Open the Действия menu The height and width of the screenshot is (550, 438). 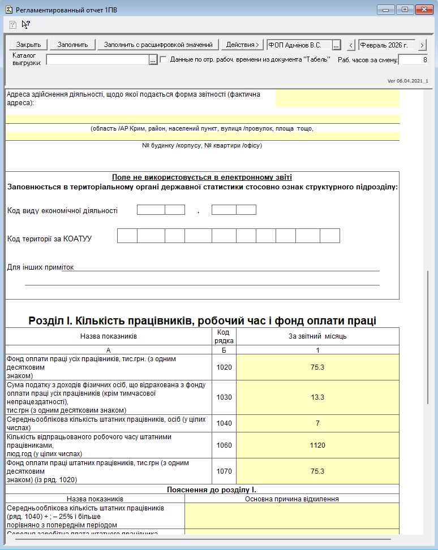click(242, 45)
